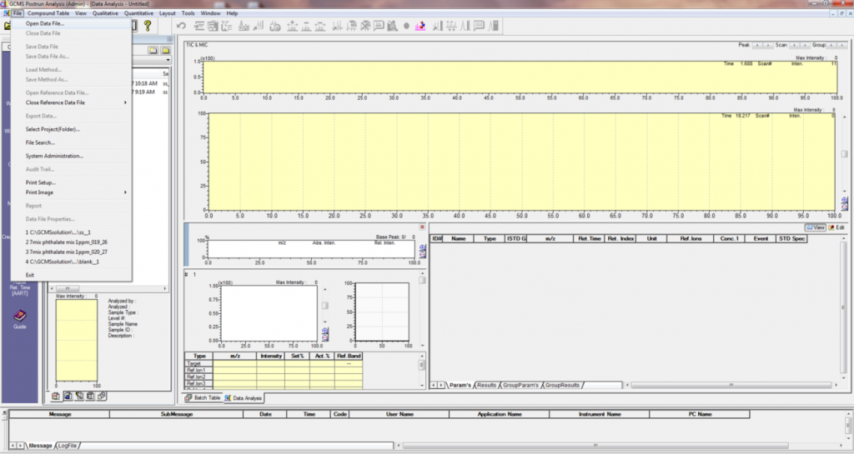Click the Undo arrow in the toolbar
854x454 pixels.
183,26
